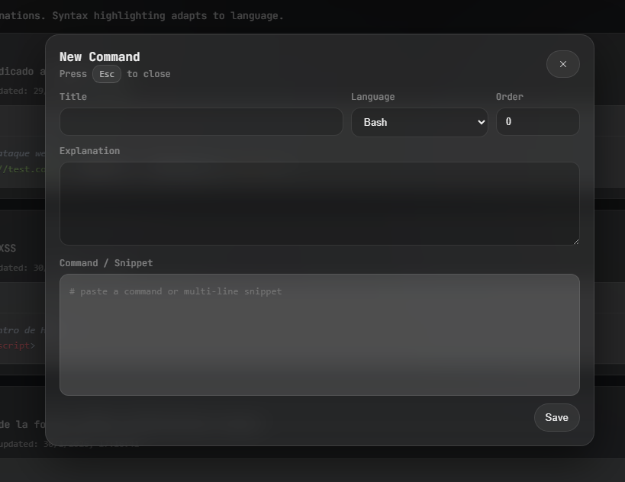Click the Title field label
The width and height of the screenshot is (625, 482).
click(73, 97)
